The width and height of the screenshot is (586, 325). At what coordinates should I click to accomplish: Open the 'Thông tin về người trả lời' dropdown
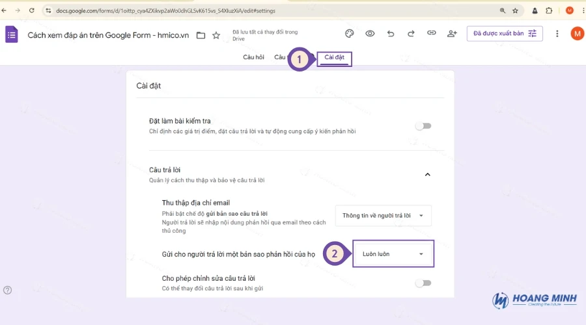click(x=383, y=216)
